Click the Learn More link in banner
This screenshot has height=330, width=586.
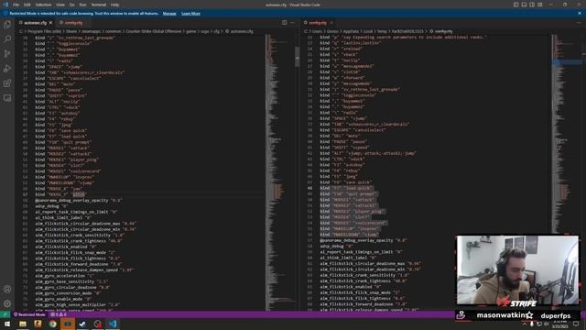coord(190,13)
